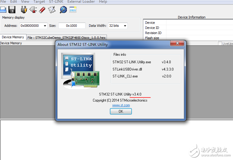Switch to STM32CubeDemo hex file tab
The width and height of the screenshot is (233, 160).
click(x=67, y=38)
